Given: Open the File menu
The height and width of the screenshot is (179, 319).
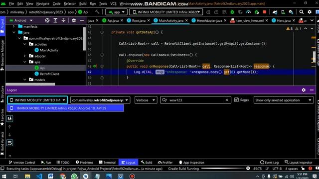Looking at the screenshot, I should (11, 3).
